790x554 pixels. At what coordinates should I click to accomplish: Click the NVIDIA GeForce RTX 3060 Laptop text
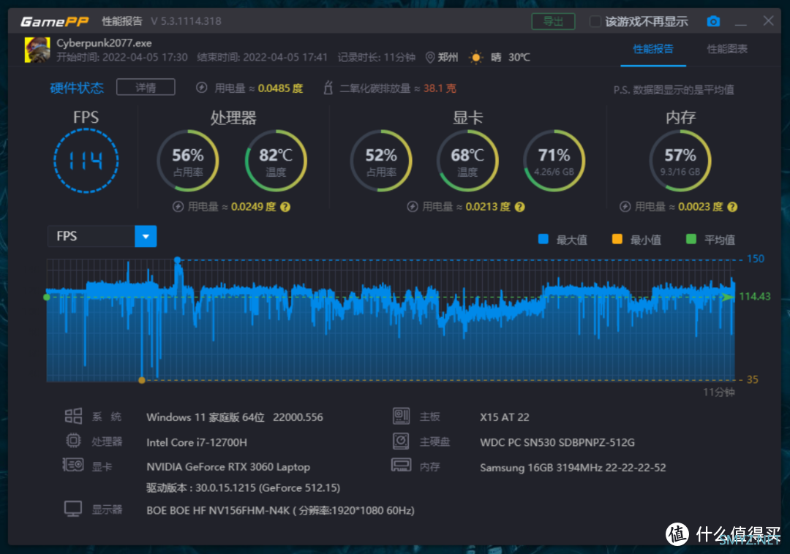pos(228,467)
